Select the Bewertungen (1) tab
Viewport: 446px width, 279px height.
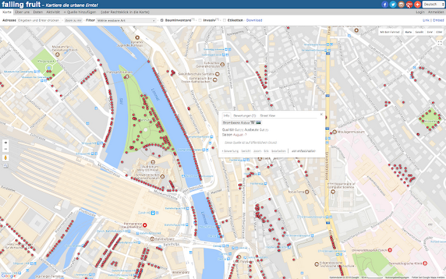tap(244, 116)
